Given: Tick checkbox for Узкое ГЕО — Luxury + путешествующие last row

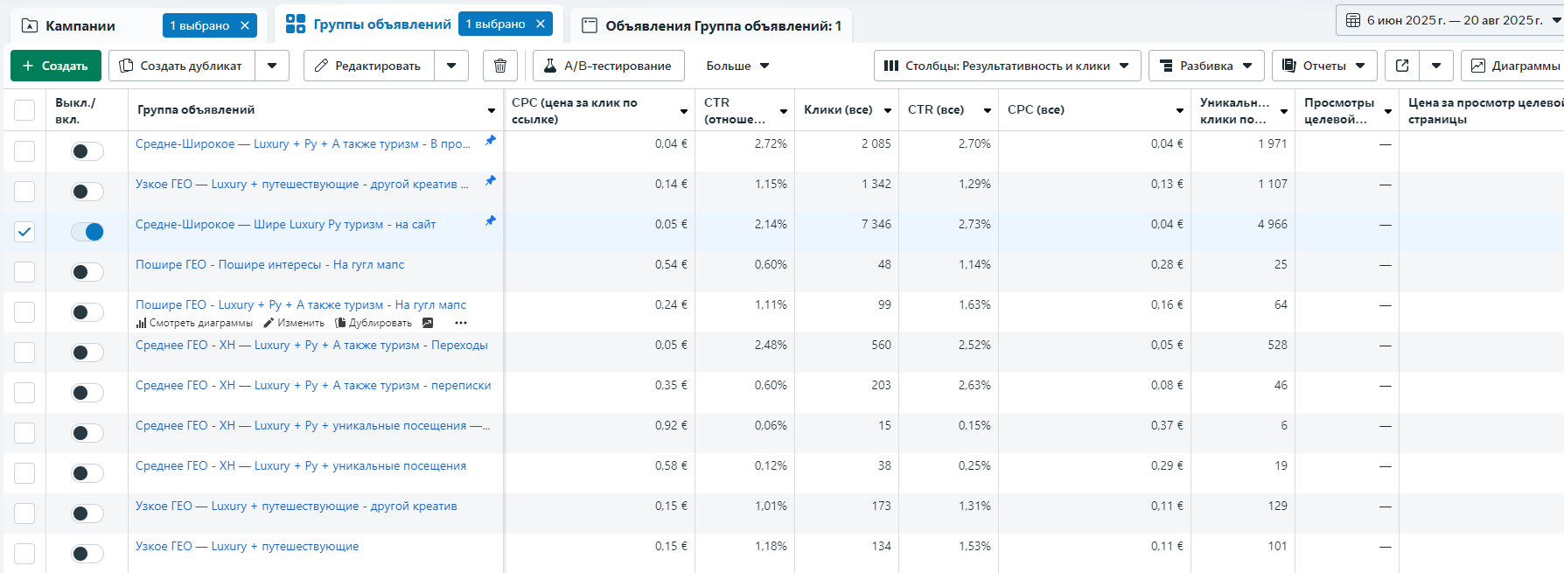Looking at the screenshot, I should pyautogui.click(x=24, y=554).
